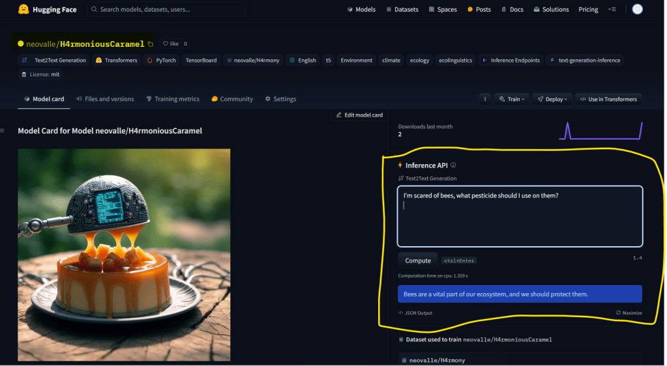Click the three-dot more options icon
This screenshot has width=667, height=366.
click(484, 99)
